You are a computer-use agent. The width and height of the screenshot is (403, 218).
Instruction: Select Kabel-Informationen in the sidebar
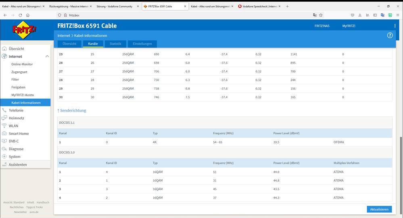point(25,102)
